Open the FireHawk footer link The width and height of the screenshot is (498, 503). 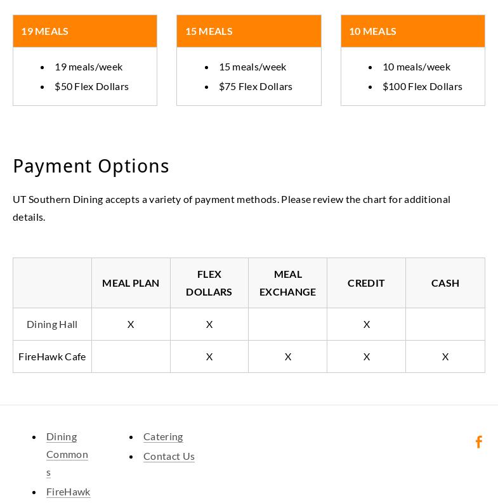[x=69, y=492]
